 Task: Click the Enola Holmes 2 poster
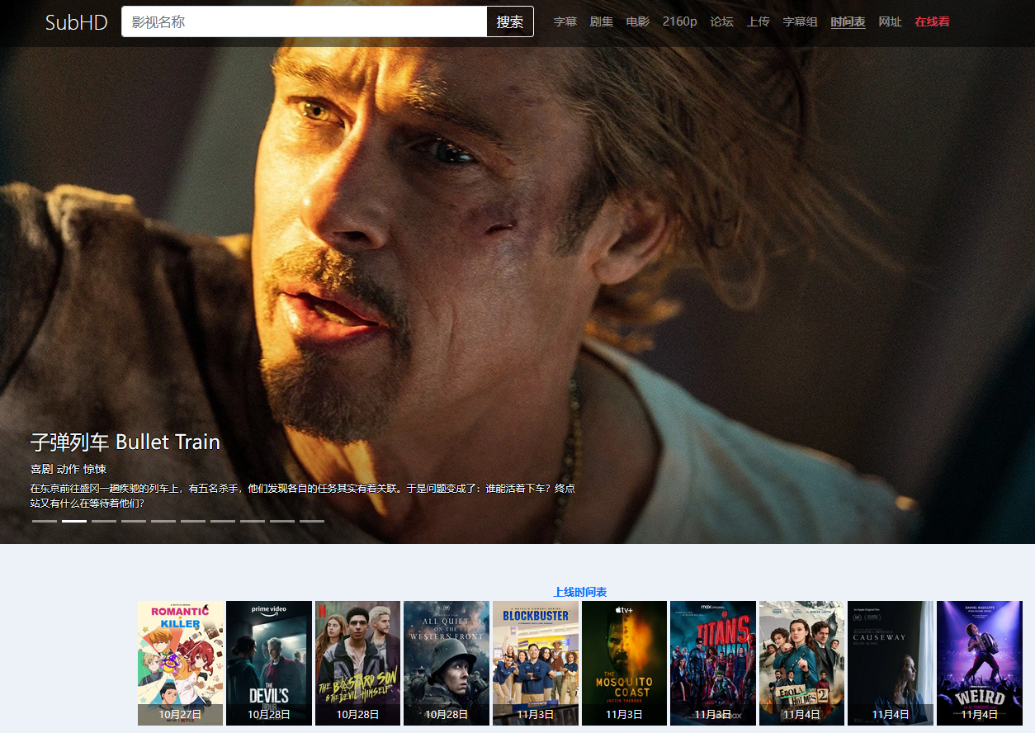(801, 663)
